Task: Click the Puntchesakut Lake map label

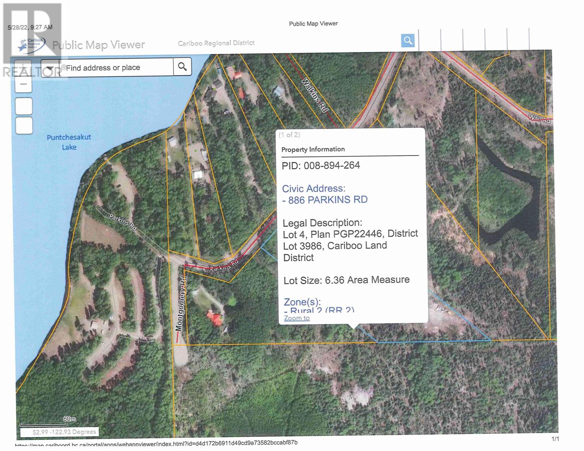Action: tap(69, 142)
